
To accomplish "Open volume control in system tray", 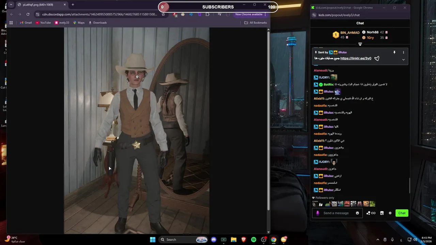I will (415, 240).
